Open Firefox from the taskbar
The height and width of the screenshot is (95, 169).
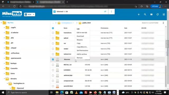click(x=95, y=93)
